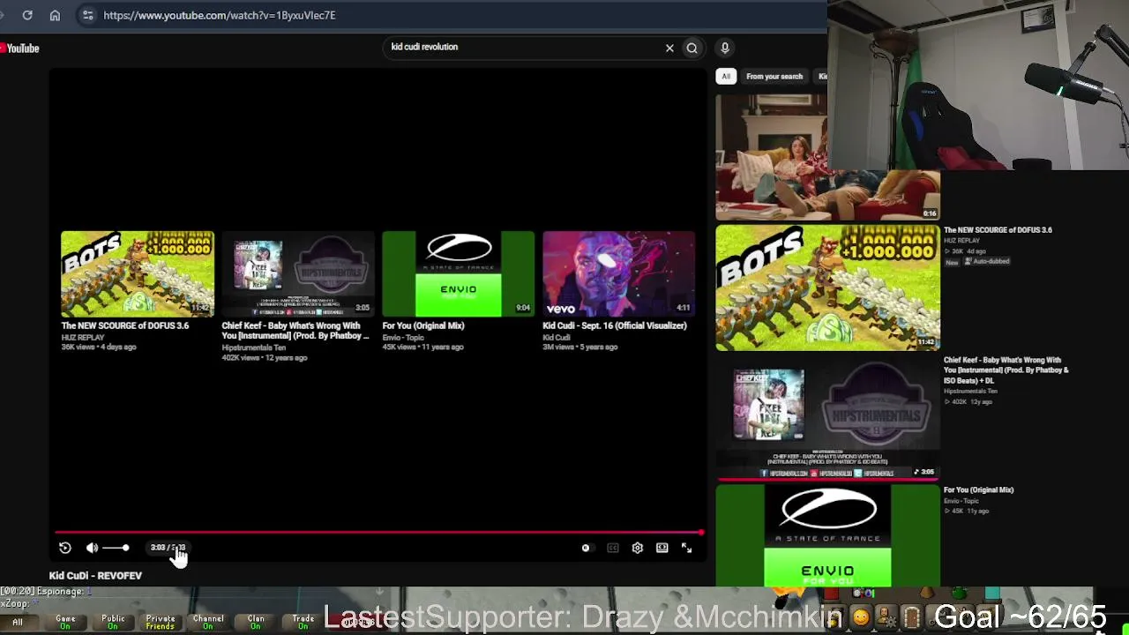
Task: Click end-screen title 'Kid Cudi - Sept. 16 (Official Visualizer)'
Action: pos(615,325)
